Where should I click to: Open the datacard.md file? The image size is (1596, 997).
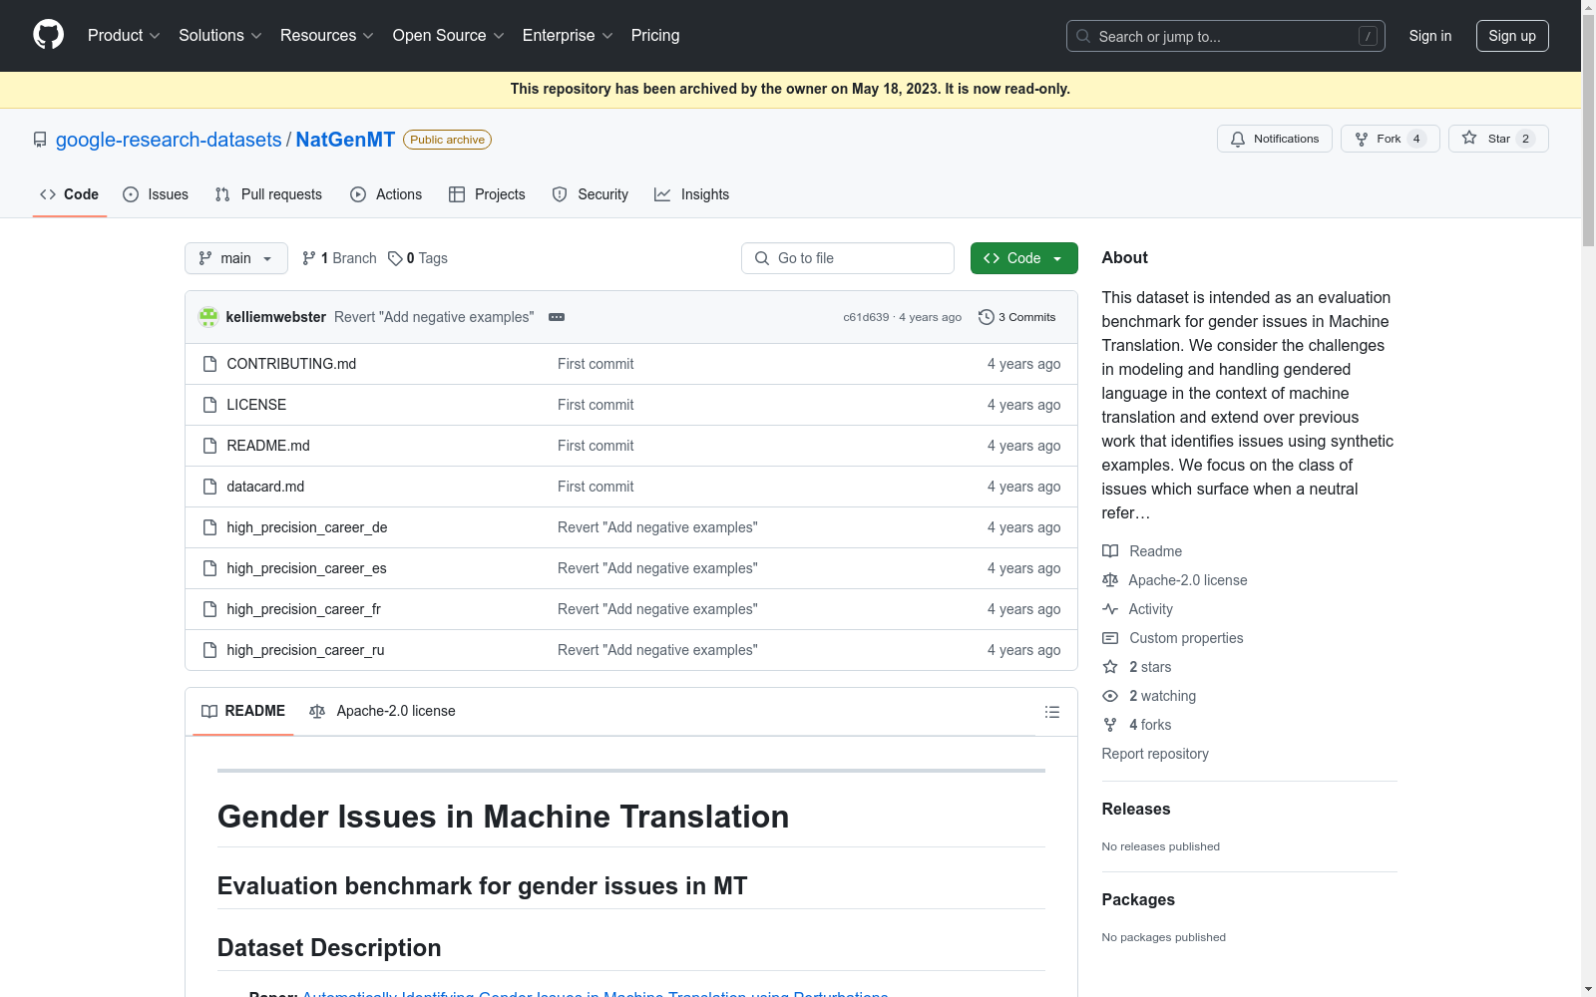coord(265,487)
